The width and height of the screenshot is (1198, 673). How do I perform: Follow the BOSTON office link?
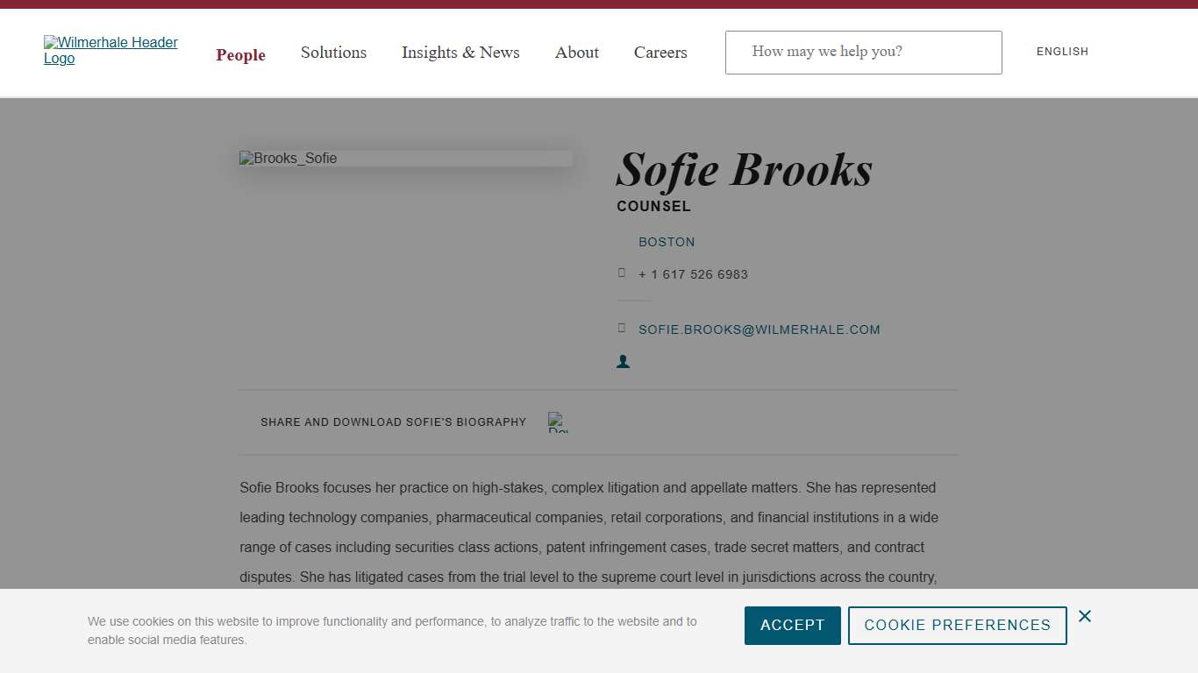tap(667, 242)
